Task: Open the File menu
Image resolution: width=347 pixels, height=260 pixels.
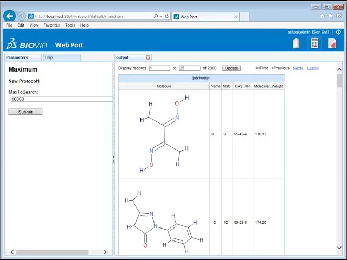Action: [9, 25]
